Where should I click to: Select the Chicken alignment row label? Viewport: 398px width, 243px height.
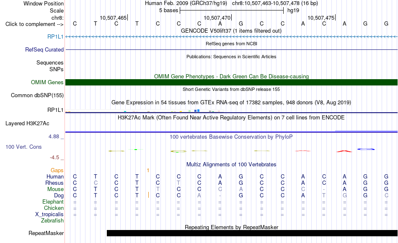(54, 208)
